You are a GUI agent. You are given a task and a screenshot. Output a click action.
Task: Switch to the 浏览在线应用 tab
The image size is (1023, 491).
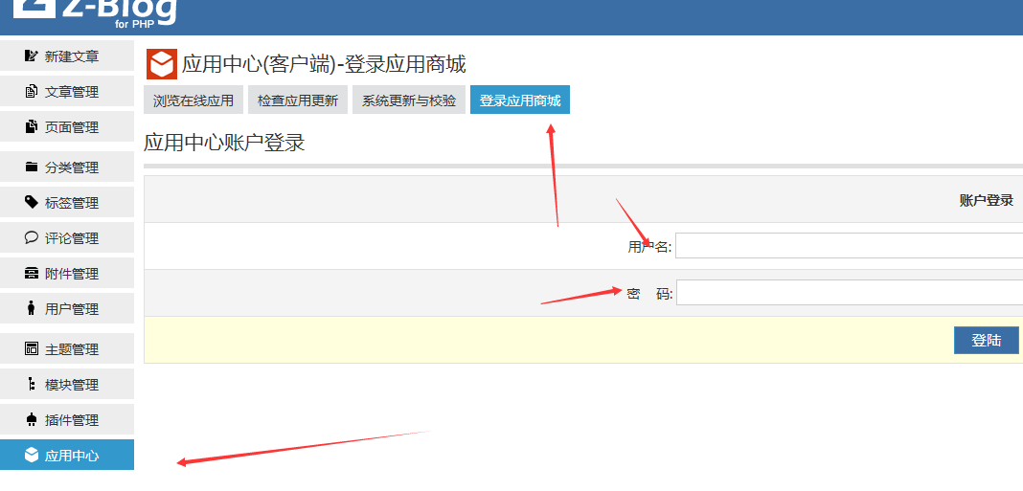coord(193,100)
